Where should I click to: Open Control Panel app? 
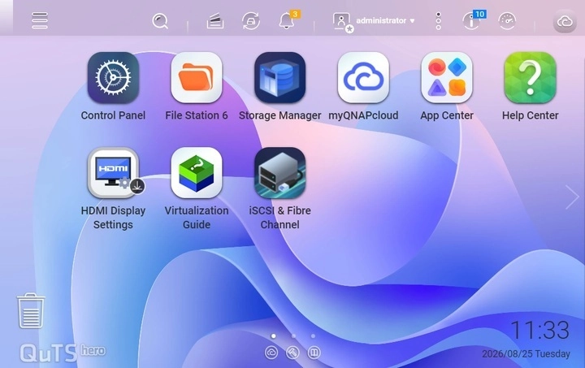pos(113,77)
